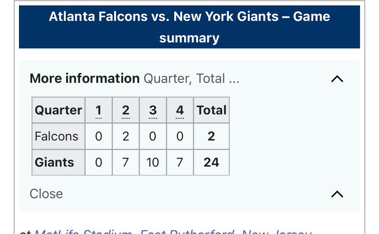Select the Falcons row label
Image resolution: width=379 pixels, height=234 pixels.
[x=56, y=136]
